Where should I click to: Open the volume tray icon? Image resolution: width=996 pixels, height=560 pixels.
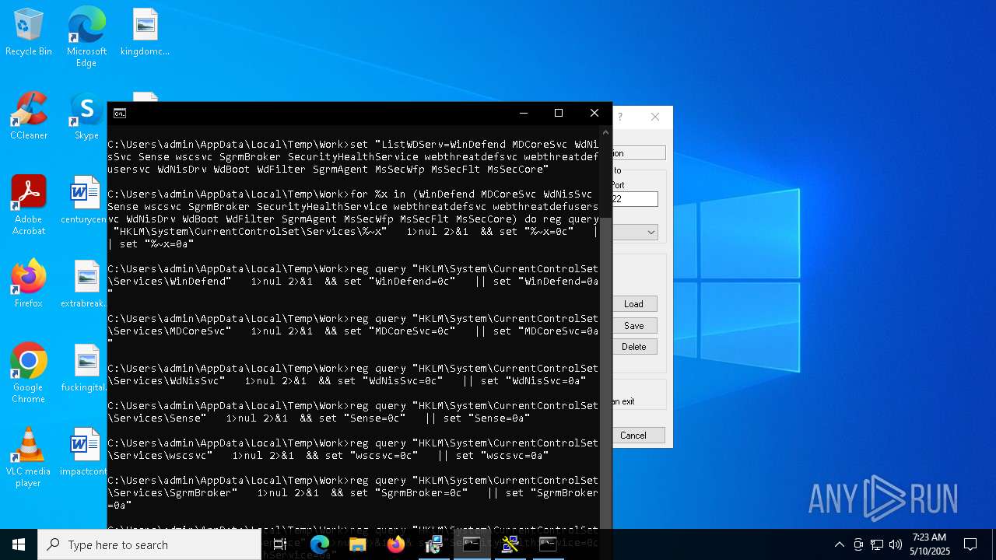(896, 544)
